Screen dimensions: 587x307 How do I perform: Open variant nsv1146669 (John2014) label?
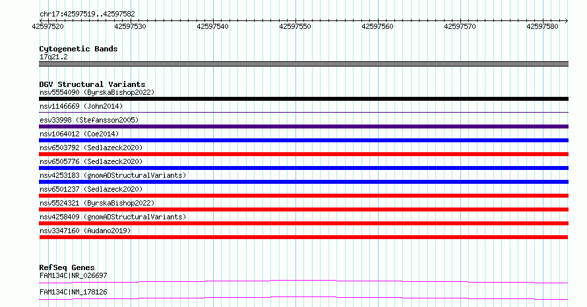[81, 106]
